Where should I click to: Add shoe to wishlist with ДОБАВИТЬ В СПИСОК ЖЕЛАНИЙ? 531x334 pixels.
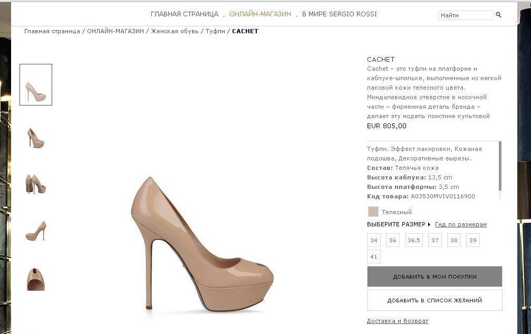[x=435, y=300]
